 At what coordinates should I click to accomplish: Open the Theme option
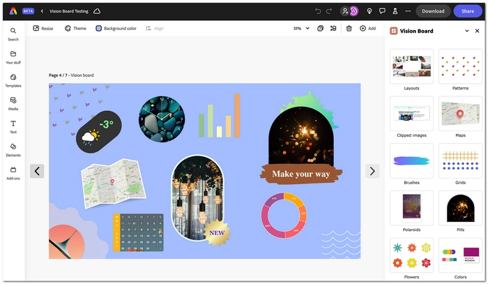[x=75, y=29]
